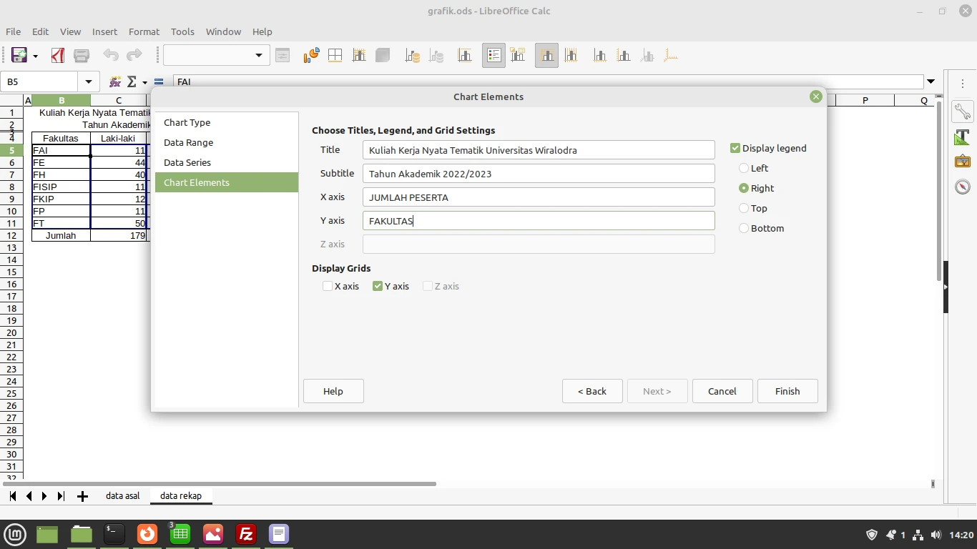The width and height of the screenshot is (977, 549).
Task: Select the Jumlah total cell 179
Action: [119, 235]
